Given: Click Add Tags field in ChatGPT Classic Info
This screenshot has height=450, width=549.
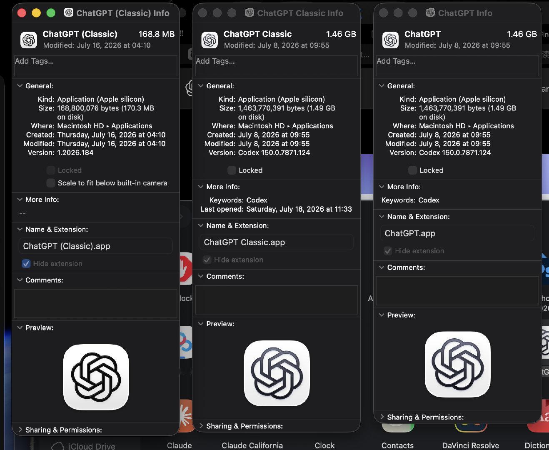Looking at the screenshot, I should point(277,66).
